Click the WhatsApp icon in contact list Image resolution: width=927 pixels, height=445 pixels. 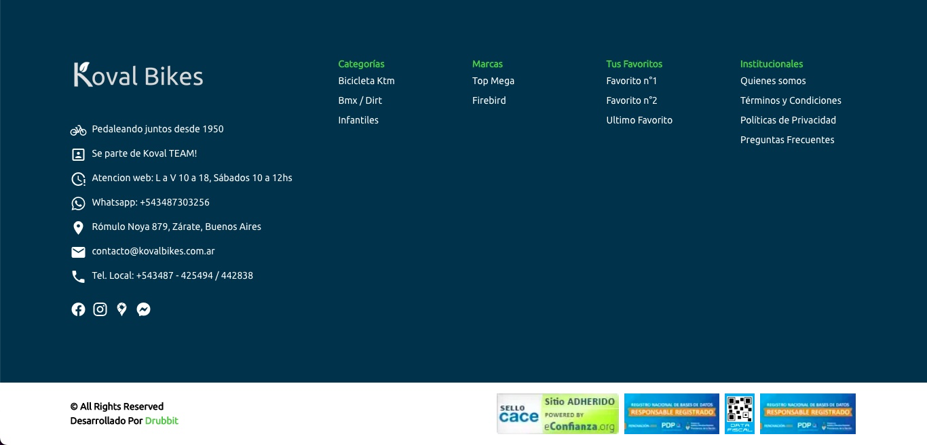pyautogui.click(x=78, y=203)
